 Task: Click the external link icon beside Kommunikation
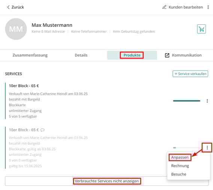point(167,55)
